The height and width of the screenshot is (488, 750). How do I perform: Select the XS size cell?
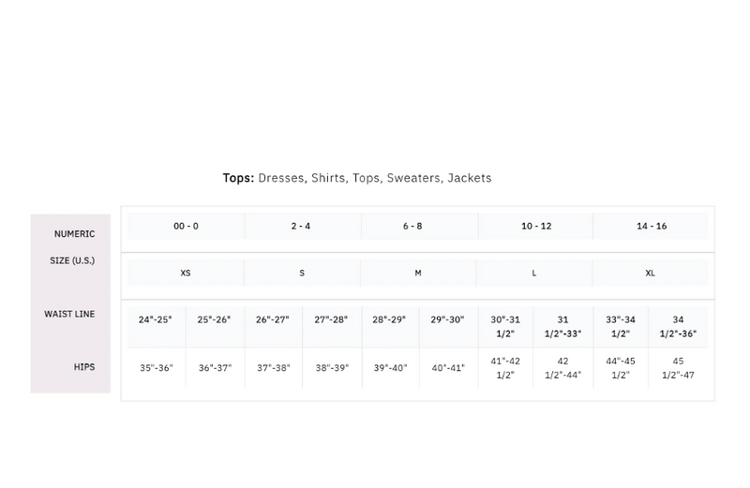[x=186, y=274]
